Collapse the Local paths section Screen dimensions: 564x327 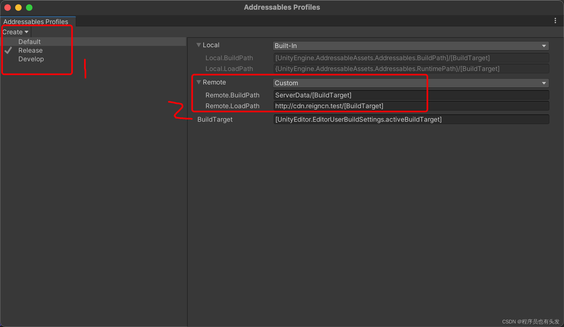pos(199,45)
